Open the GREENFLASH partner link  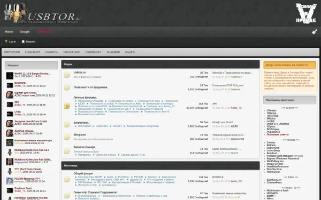click(72, 52)
